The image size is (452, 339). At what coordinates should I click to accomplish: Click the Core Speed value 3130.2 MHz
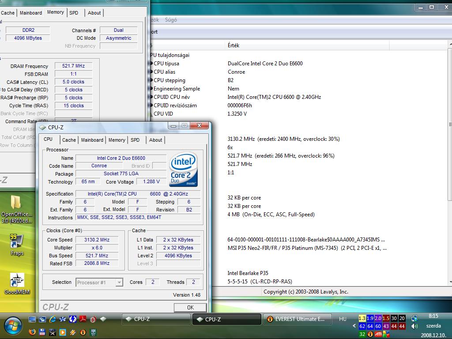[x=97, y=240]
